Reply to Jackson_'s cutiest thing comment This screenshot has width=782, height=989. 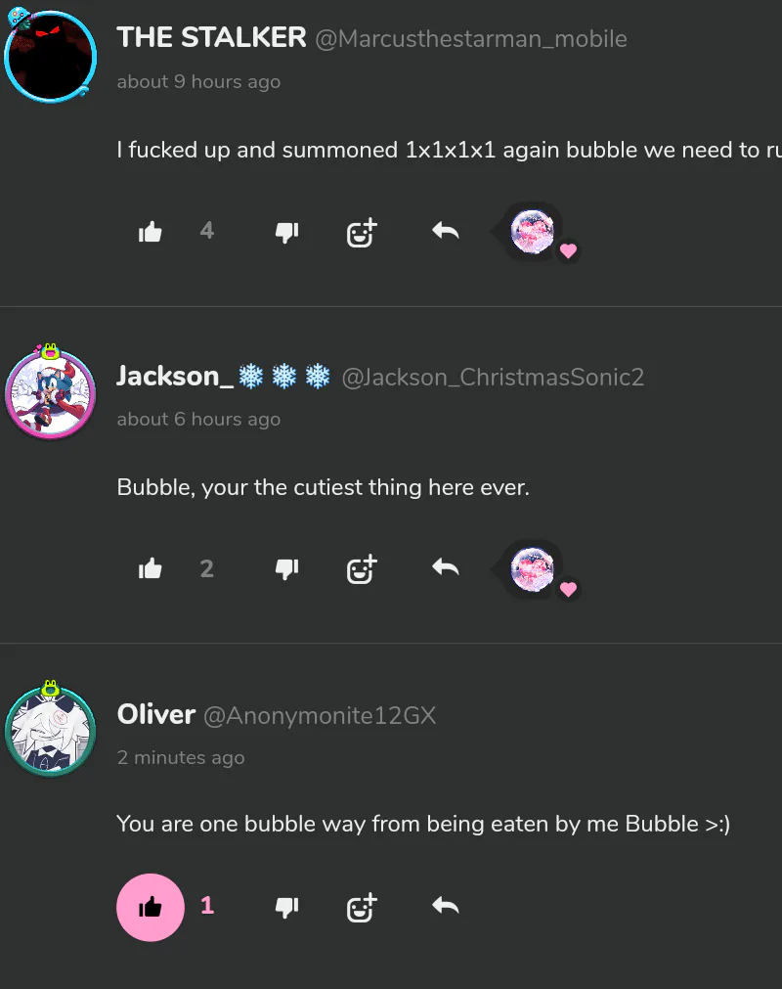point(446,569)
